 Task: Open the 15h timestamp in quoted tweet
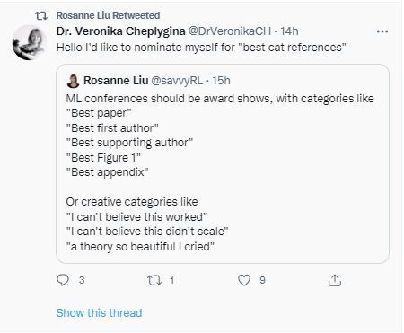point(221,81)
